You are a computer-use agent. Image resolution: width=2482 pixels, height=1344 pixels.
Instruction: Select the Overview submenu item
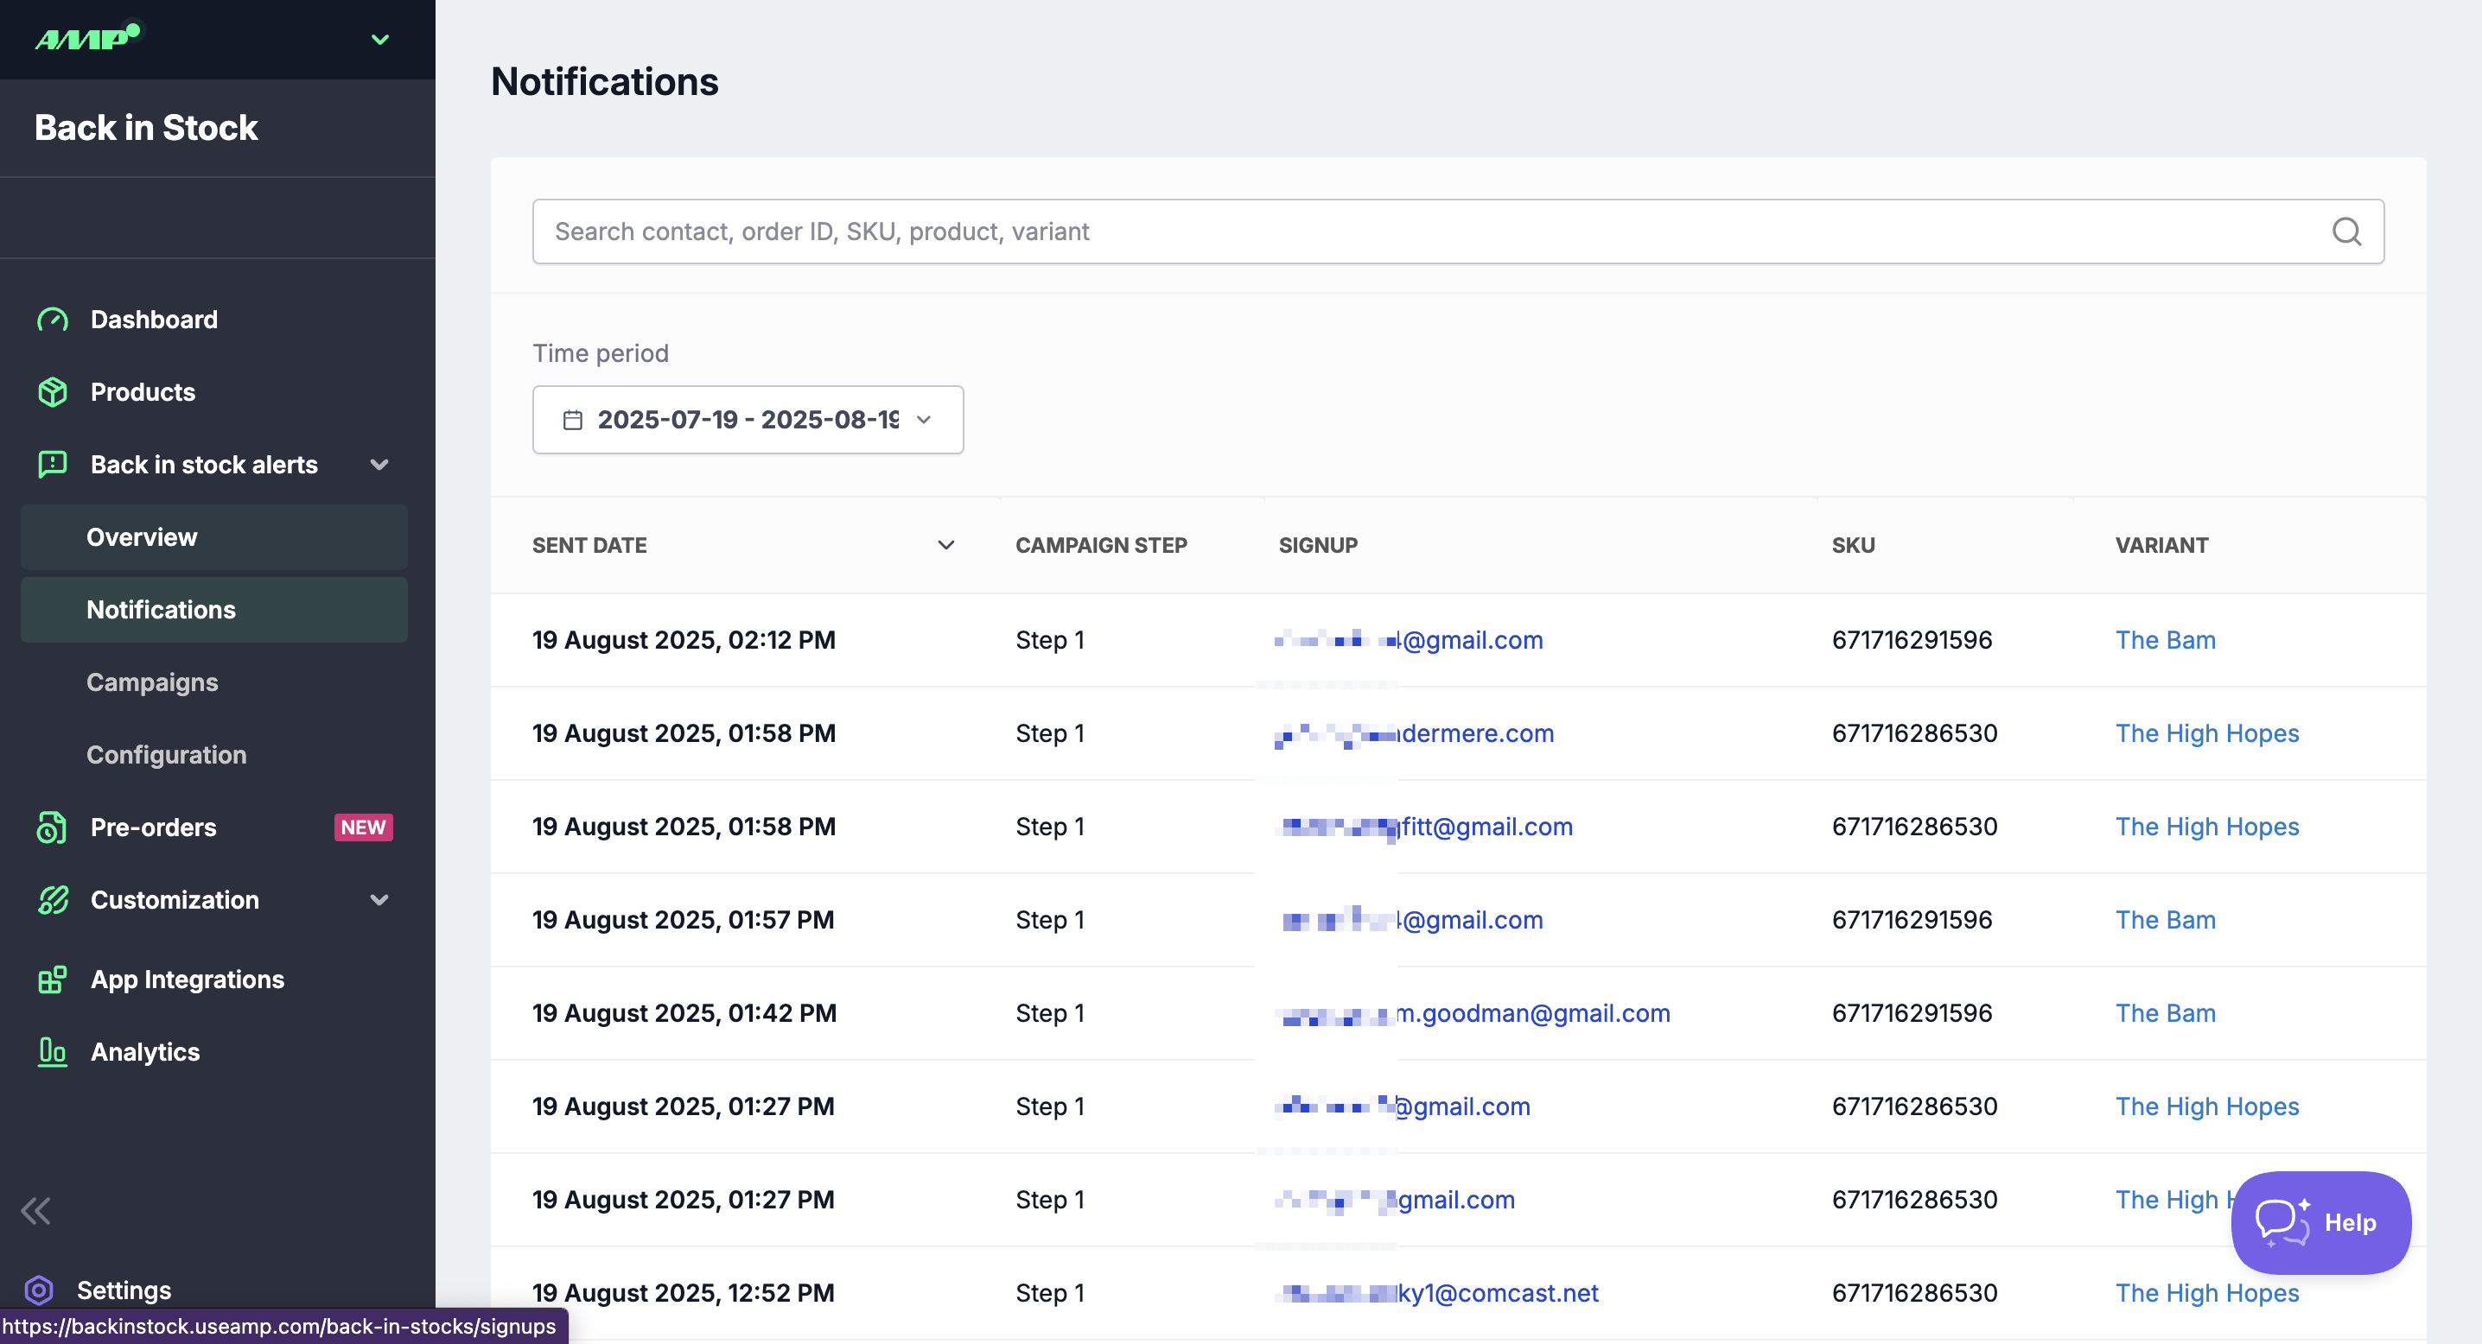(214, 537)
